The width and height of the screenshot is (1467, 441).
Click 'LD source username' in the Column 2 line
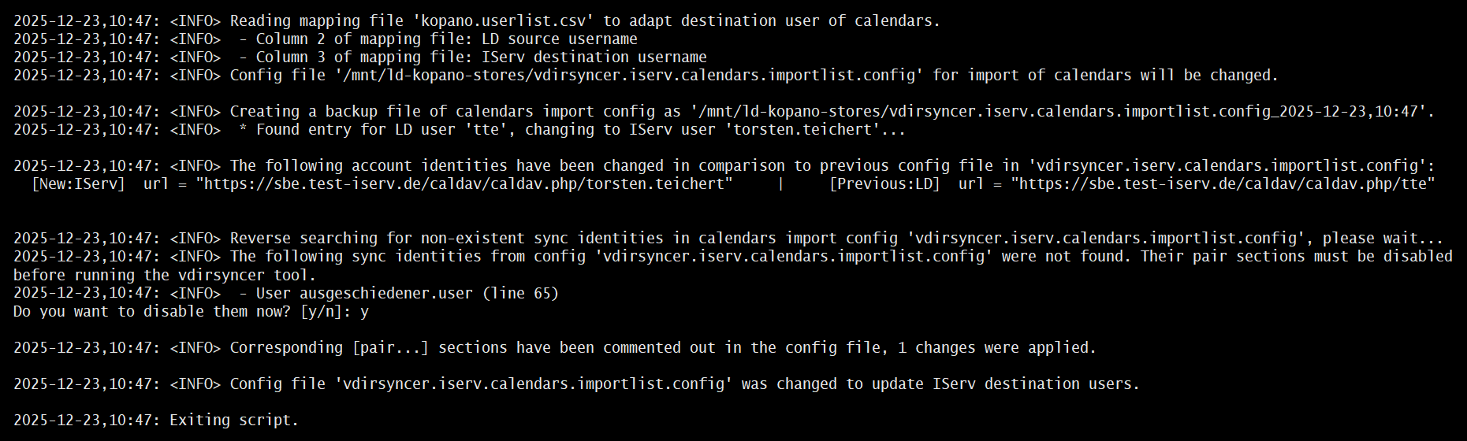pyautogui.click(x=559, y=39)
